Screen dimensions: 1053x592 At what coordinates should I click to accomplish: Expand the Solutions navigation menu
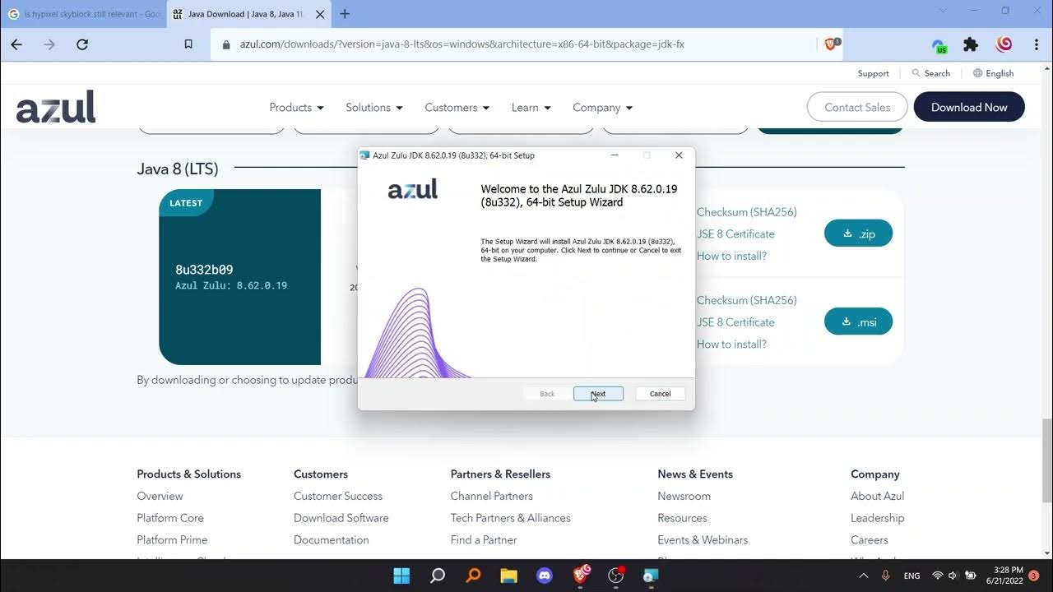[x=374, y=108]
